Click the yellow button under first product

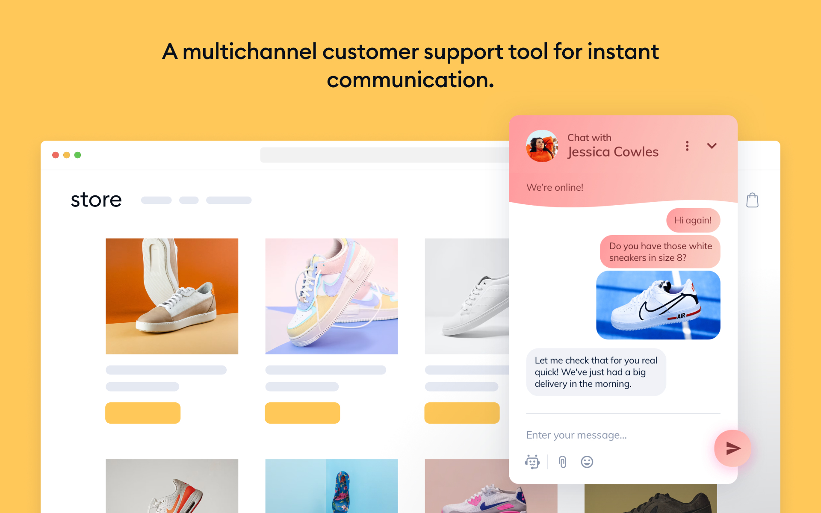point(143,413)
